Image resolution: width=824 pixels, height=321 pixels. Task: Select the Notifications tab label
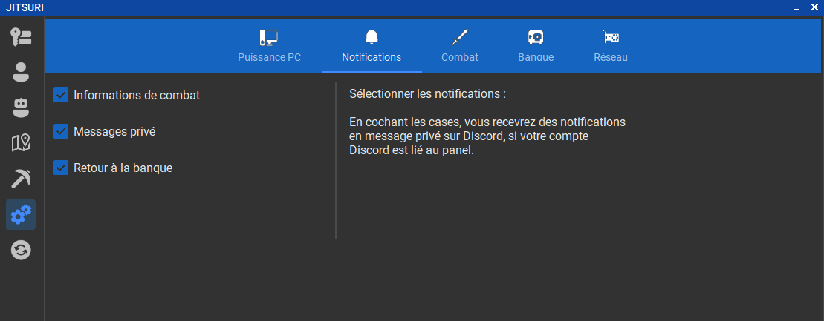tap(372, 57)
